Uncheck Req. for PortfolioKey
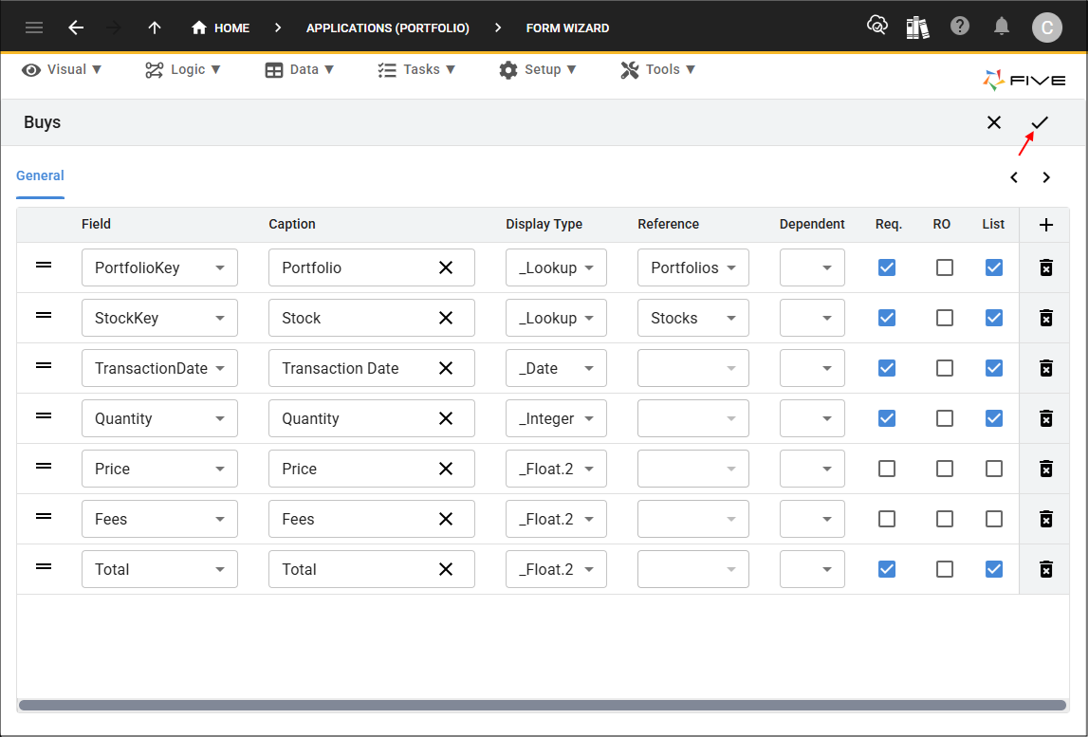Viewport: 1088px width, 737px height. pyautogui.click(x=887, y=267)
